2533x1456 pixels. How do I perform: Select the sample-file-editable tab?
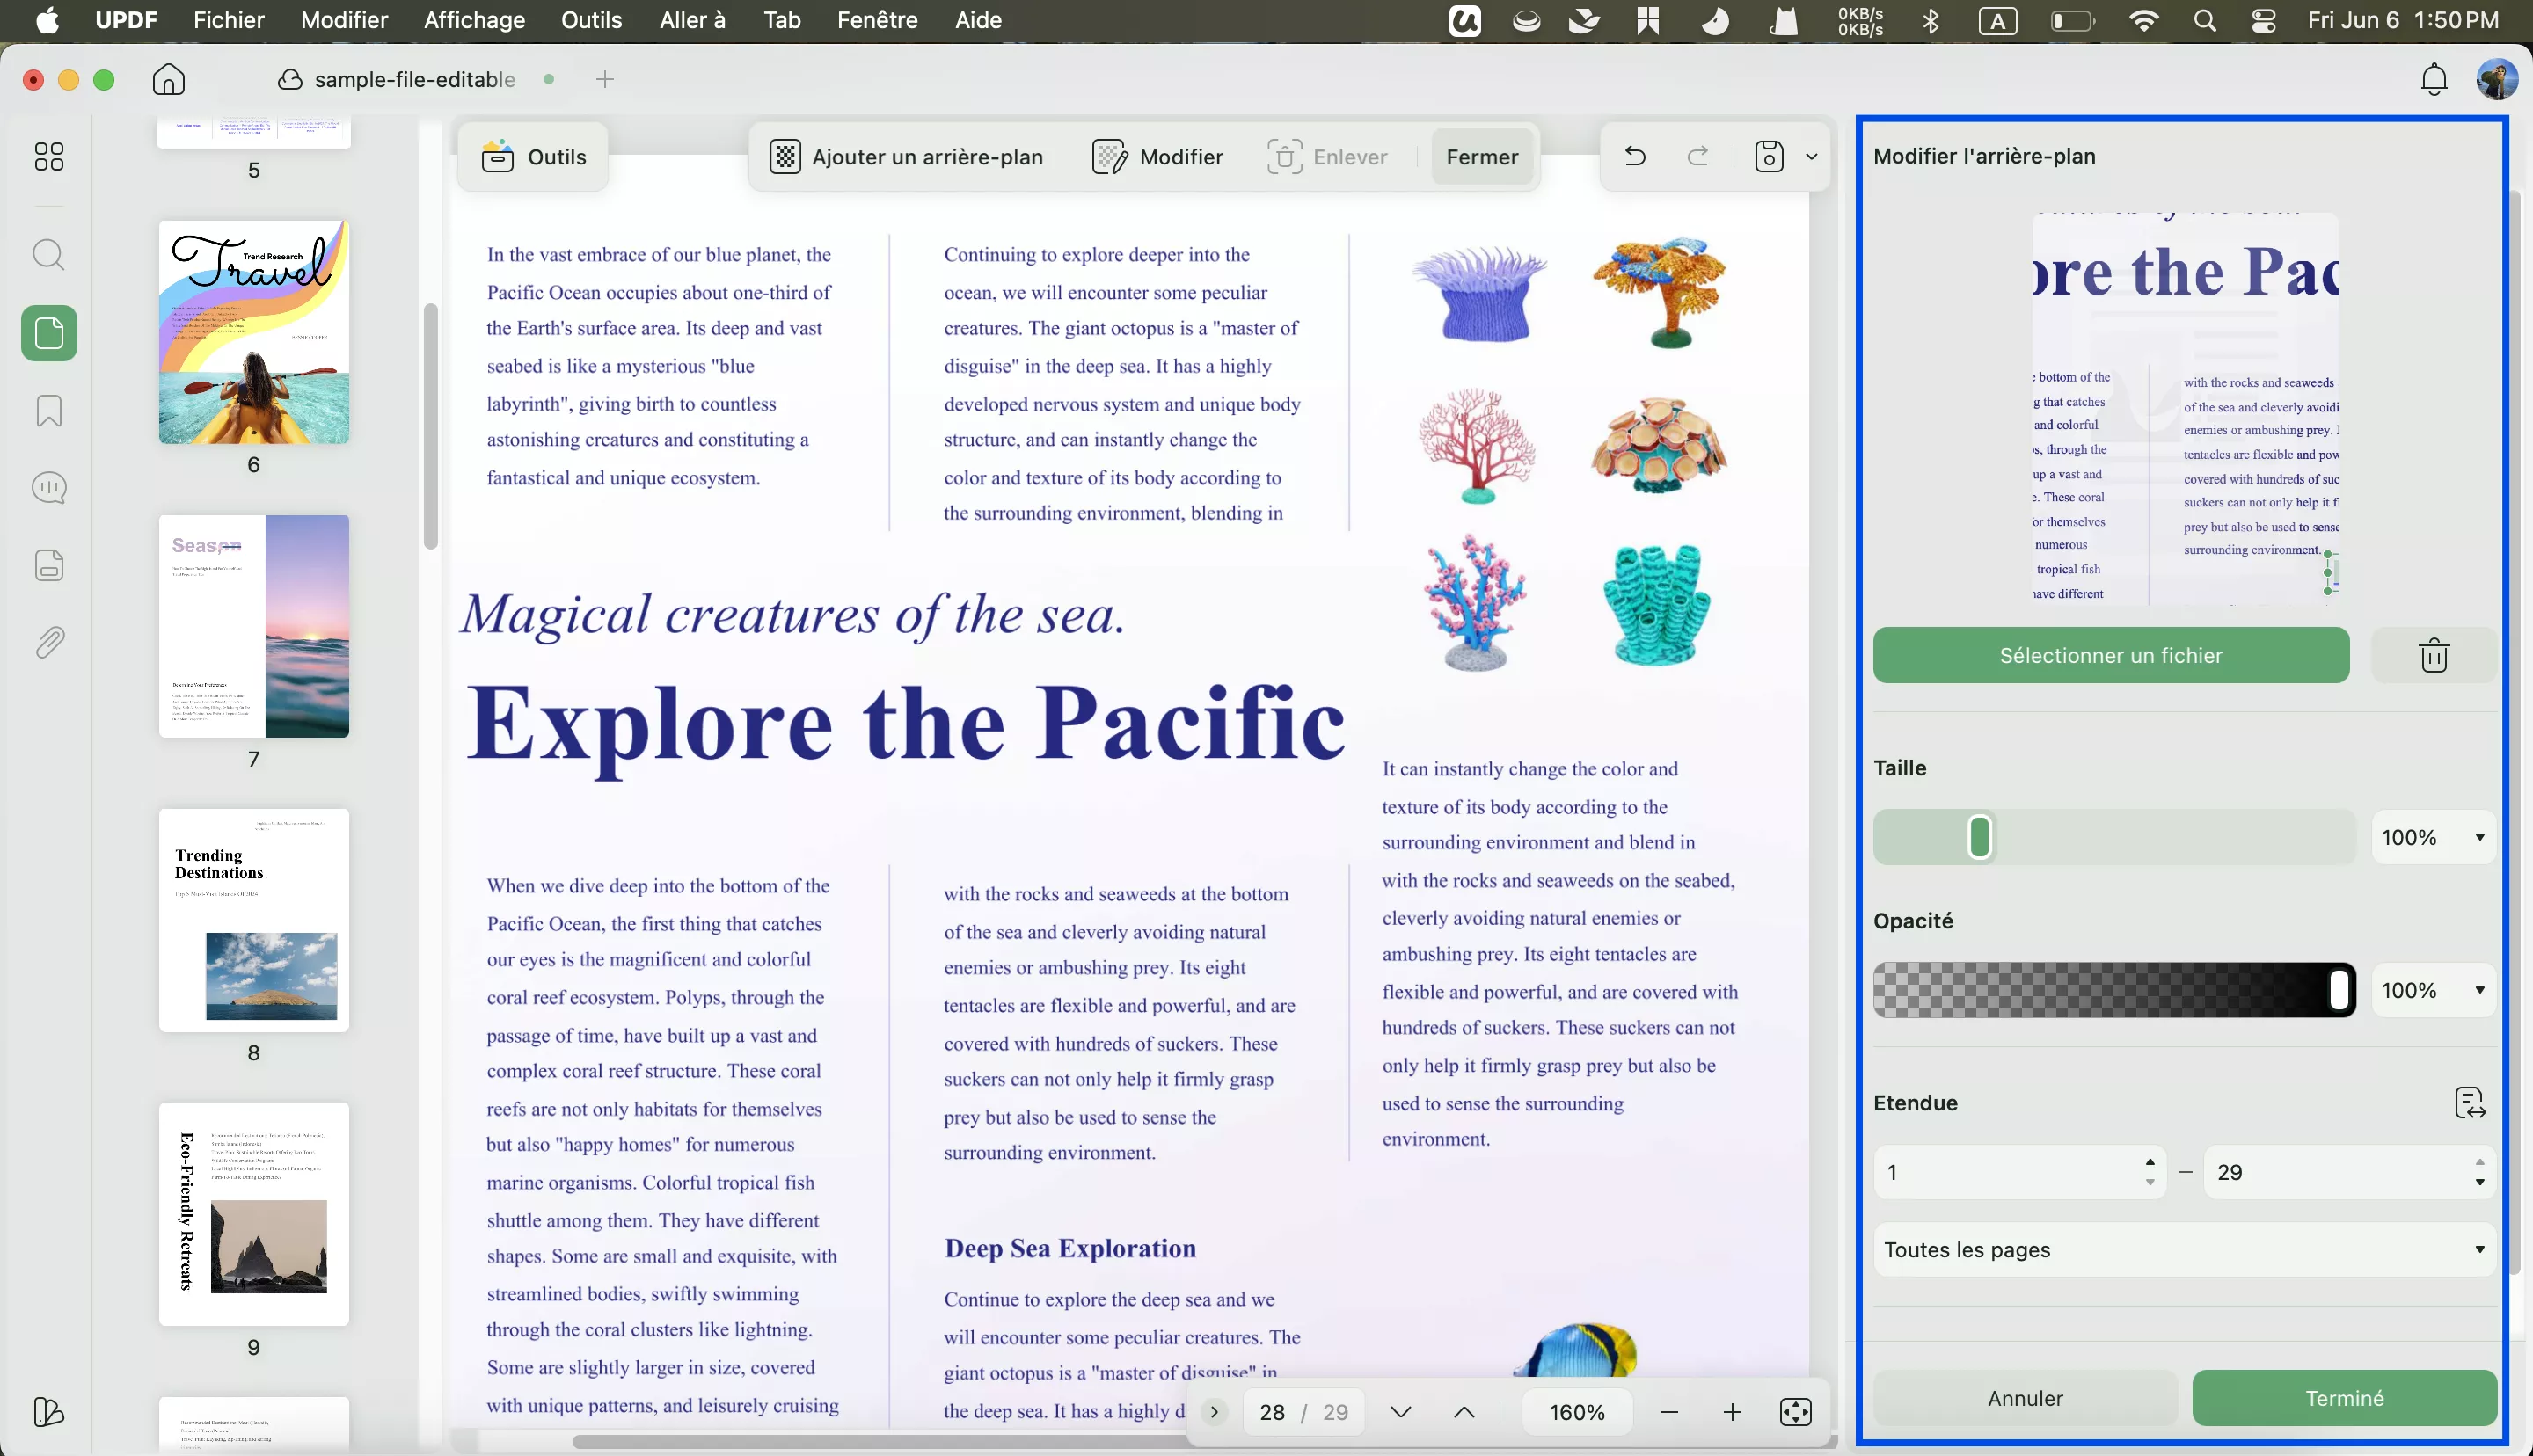[x=414, y=79]
